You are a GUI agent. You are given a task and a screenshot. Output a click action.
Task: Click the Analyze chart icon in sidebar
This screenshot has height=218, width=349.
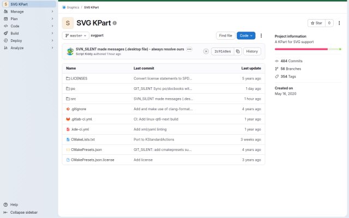pyautogui.click(x=6, y=48)
